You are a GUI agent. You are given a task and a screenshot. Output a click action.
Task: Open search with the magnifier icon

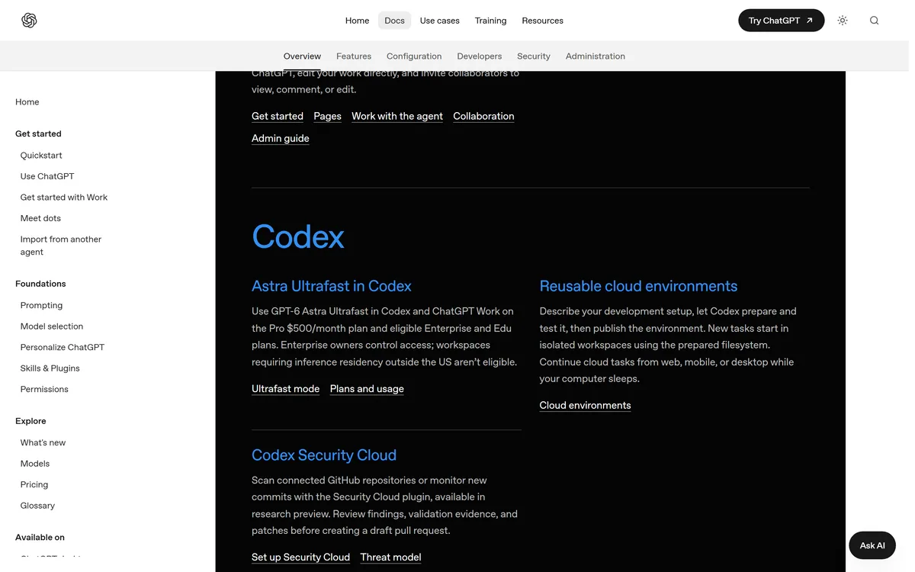click(875, 21)
